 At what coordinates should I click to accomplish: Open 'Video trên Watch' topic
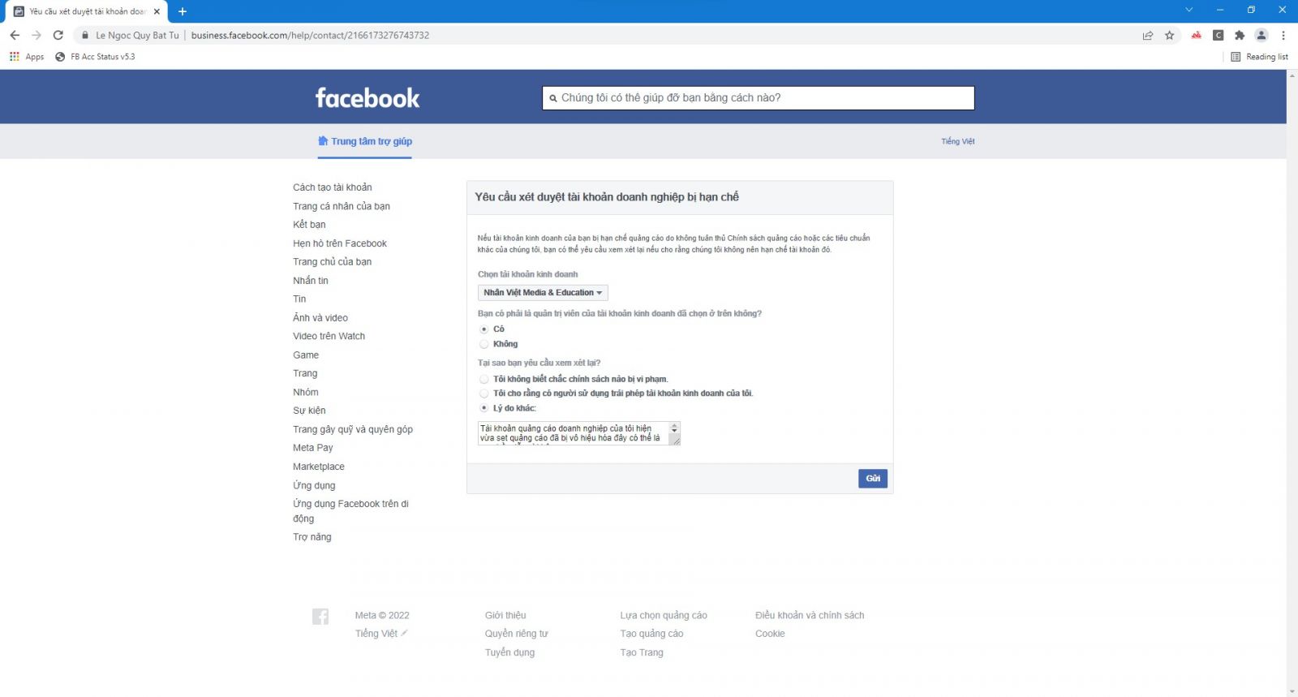point(329,336)
